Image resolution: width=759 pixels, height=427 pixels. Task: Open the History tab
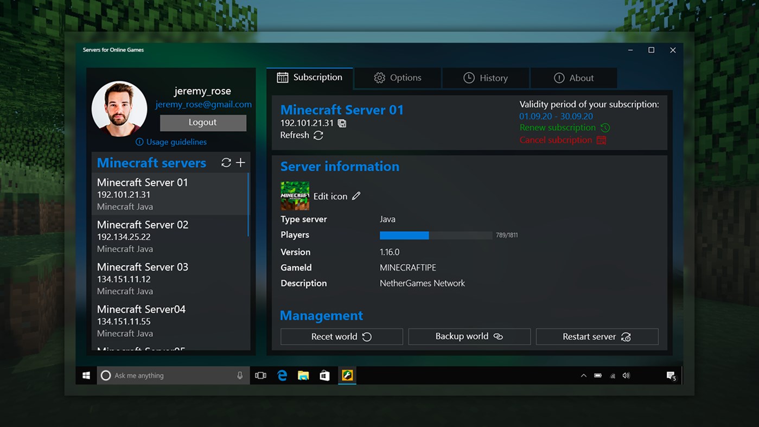(486, 78)
